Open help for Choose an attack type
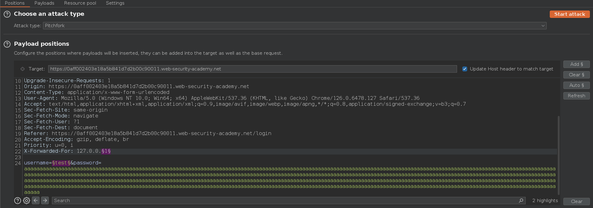 point(7,14)
